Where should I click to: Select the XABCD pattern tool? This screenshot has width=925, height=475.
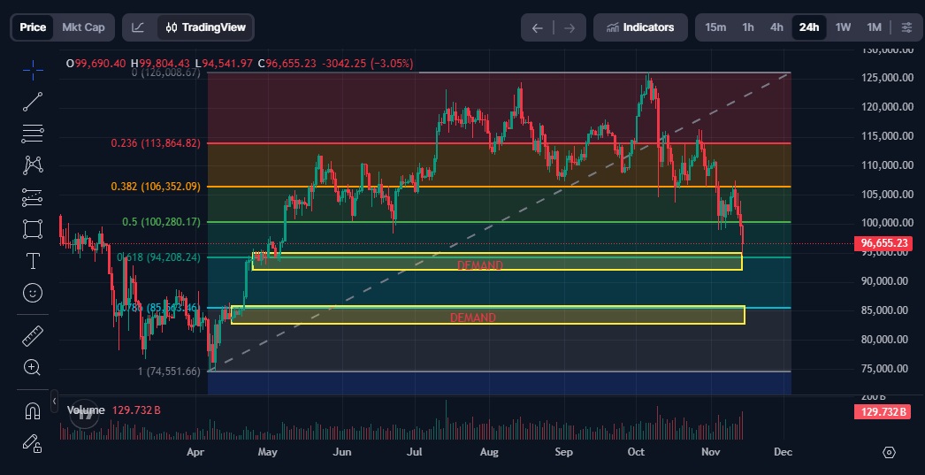coord(33,165)
